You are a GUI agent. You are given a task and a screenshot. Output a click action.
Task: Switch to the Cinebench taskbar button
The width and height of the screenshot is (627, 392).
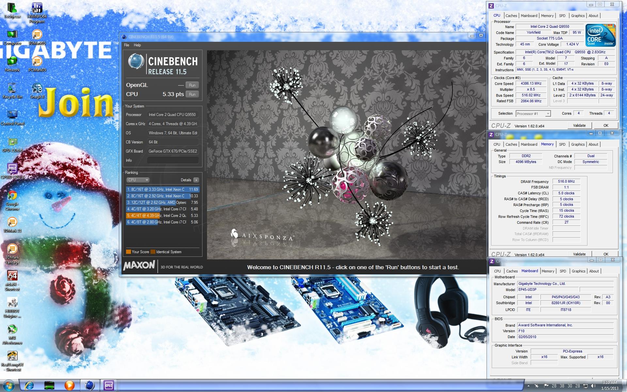coord(89,385)
